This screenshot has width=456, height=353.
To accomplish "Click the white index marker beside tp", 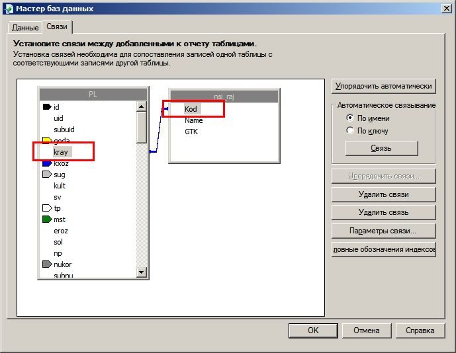I will click(47, 208).
